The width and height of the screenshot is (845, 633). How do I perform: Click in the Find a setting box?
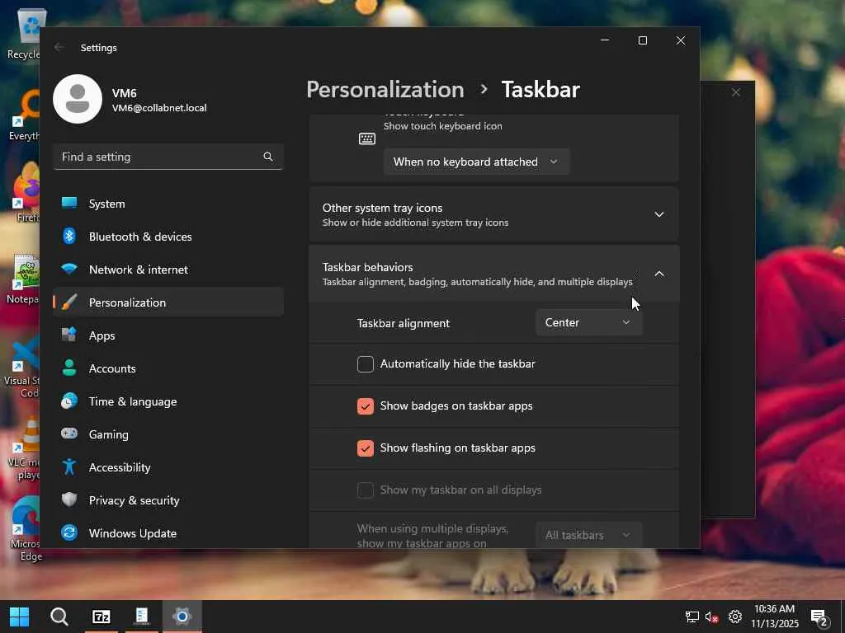168,157
